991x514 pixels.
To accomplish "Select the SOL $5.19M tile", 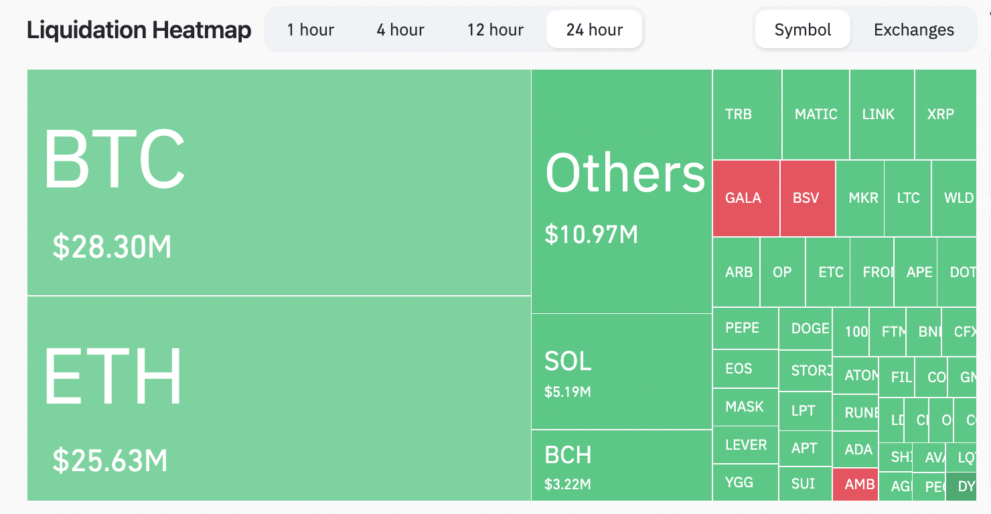I will (x=621, y=371).
